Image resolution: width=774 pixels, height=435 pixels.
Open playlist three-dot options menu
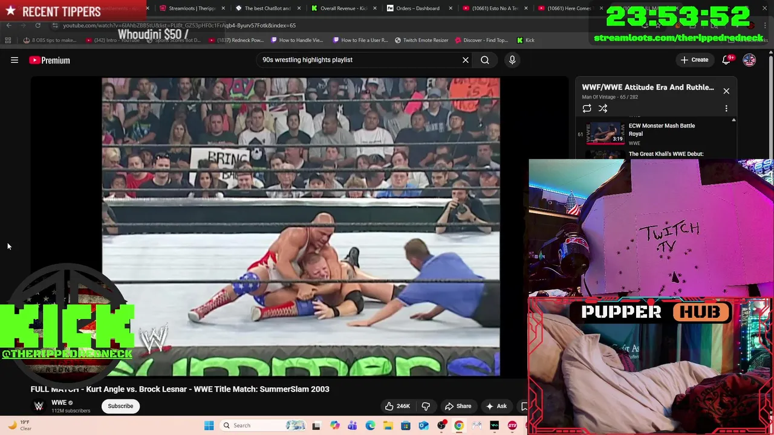pyautogui.click(x=726, y=108)
